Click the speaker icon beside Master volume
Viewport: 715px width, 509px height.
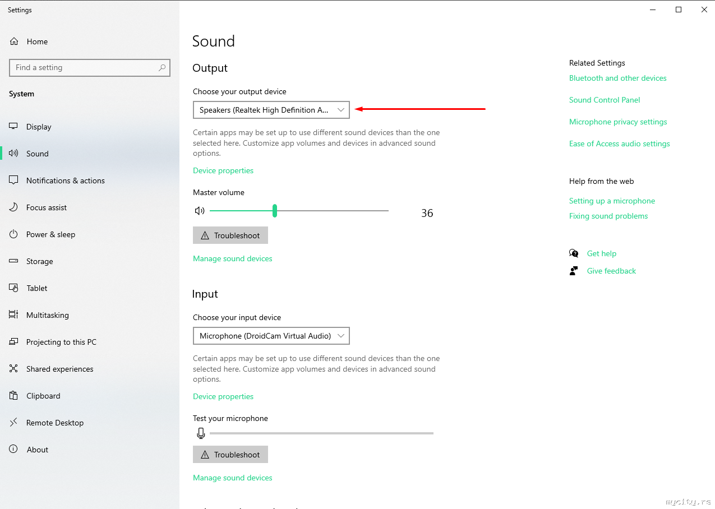pos(200,211)
